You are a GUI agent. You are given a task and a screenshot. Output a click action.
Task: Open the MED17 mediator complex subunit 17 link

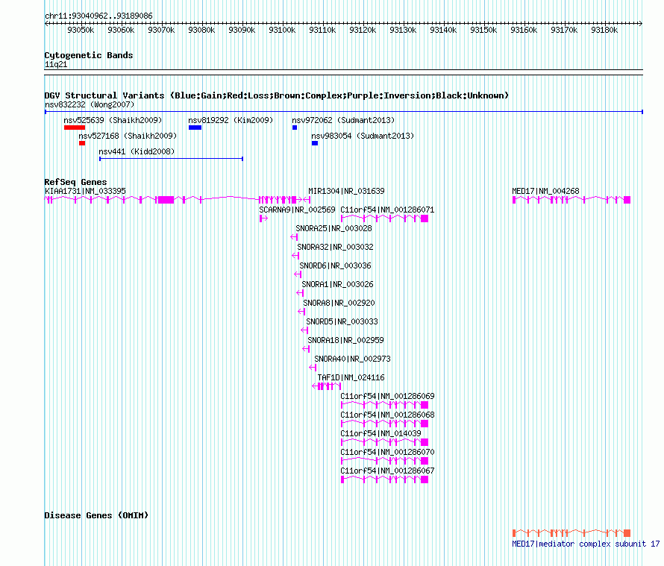point(586,544)
